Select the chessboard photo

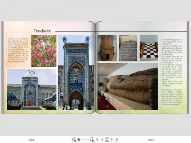coord(149,48)
